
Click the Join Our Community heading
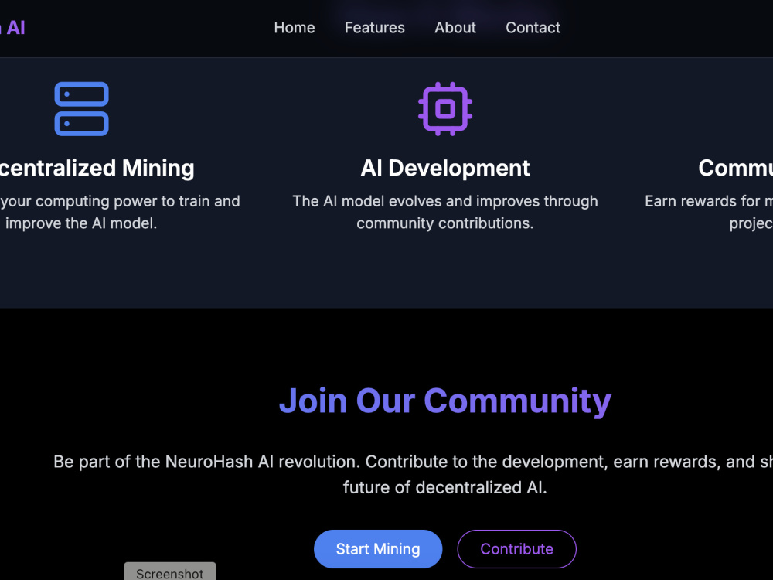coord(445,401)
